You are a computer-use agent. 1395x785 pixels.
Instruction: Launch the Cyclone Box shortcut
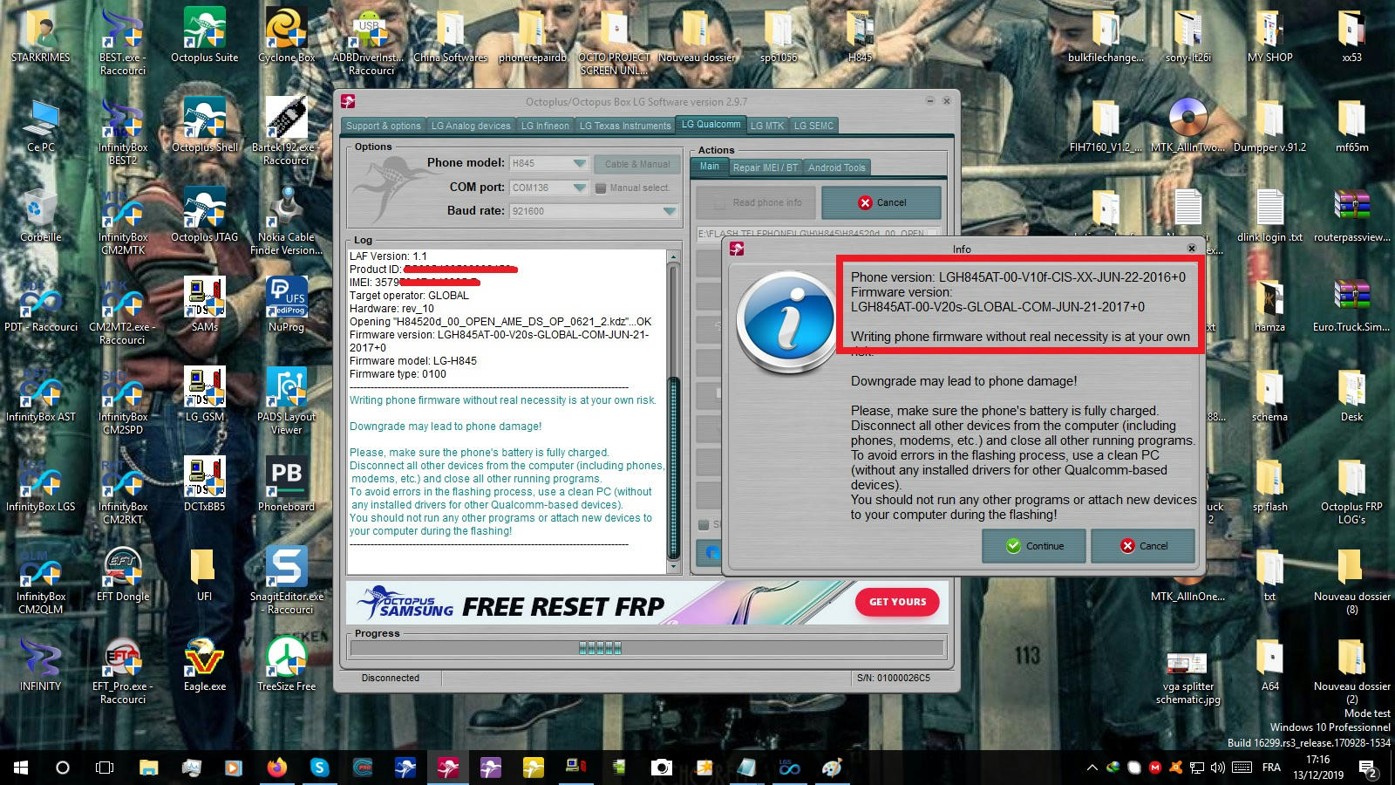286,35
